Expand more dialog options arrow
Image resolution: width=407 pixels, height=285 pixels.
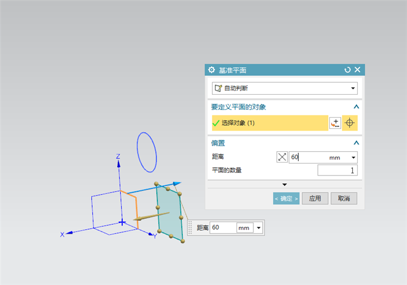tap(284, 184)
